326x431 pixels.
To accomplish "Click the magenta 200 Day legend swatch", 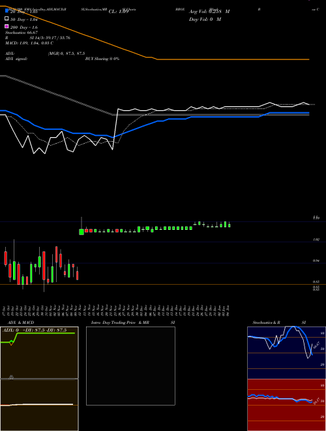I will pyautogui.click(x=7, y=27).
